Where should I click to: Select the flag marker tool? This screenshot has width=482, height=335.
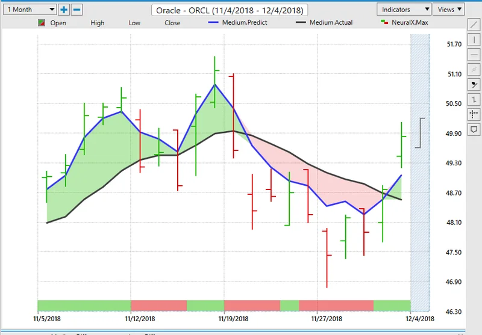474,85
